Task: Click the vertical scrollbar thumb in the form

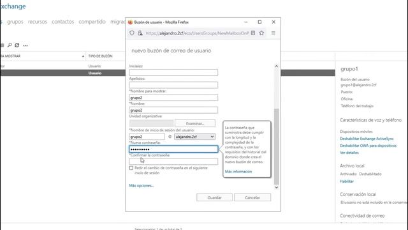Action: point(276,147)
